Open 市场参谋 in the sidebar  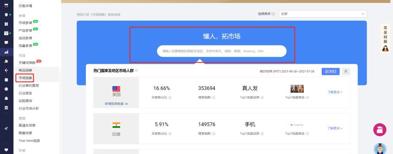25,23
